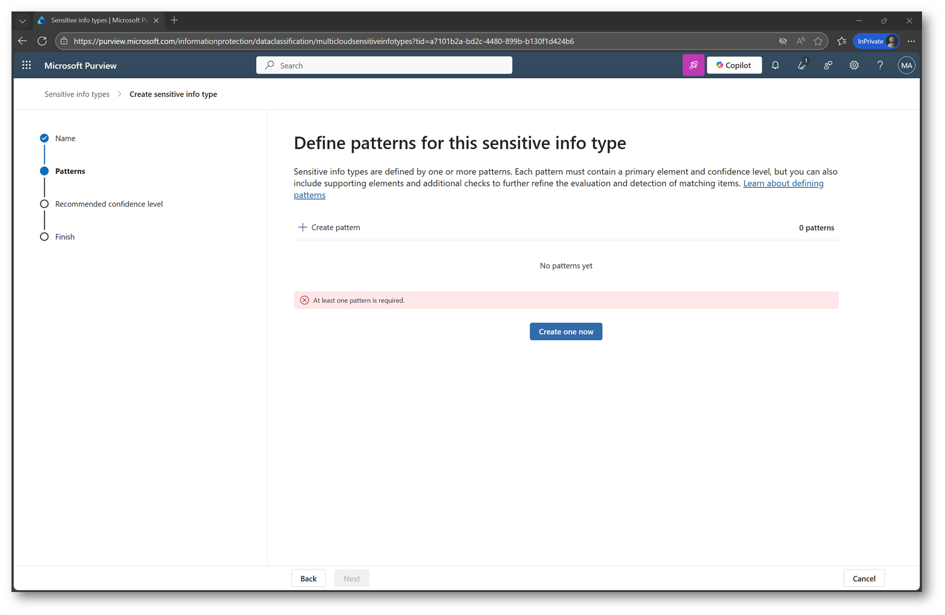Viewport: 945px width, 615px height.
Task: Open the share feedback people icon
Action: (x=828, y=65)
